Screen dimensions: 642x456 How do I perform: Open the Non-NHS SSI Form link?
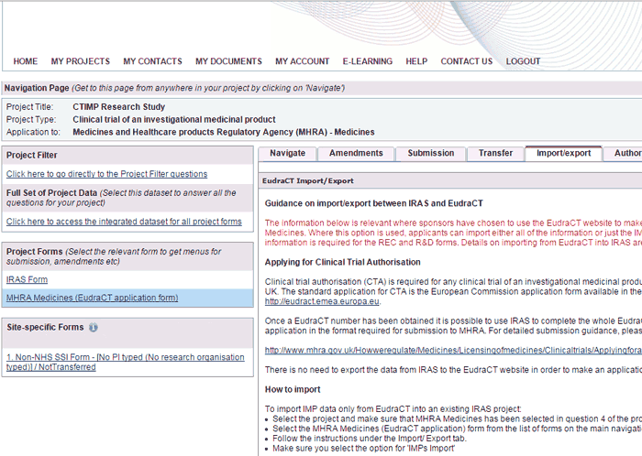point(126,362)
